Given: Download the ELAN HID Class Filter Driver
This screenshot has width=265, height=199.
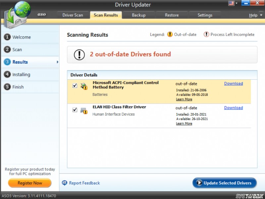Looking at the screenshot, I should [234, 108].
